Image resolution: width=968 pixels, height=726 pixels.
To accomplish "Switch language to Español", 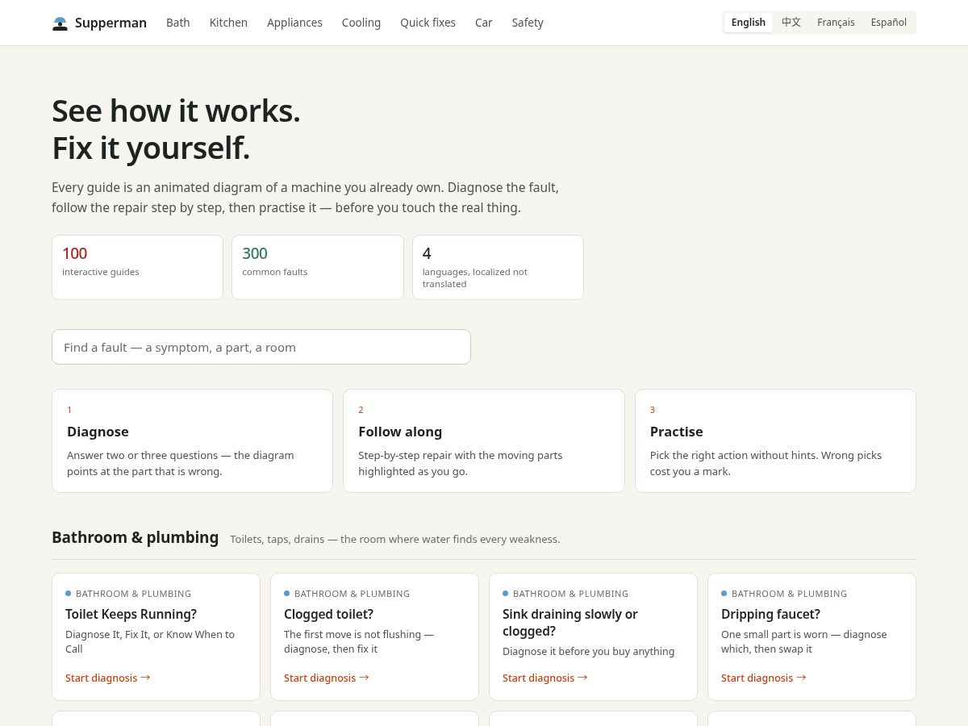I will pyautogui.click(x=889, y=23).
